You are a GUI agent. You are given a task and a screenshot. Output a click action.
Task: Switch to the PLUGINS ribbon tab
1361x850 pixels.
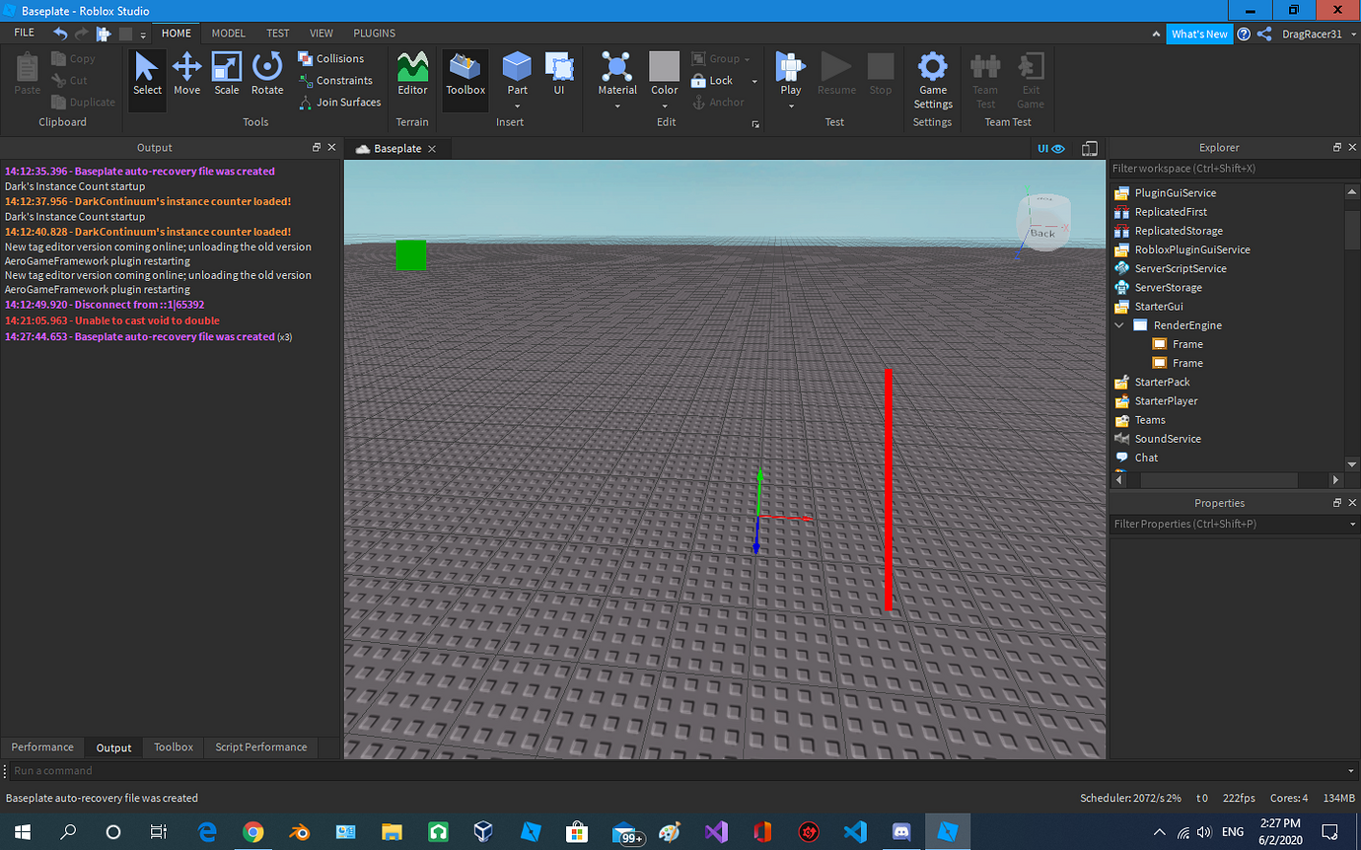pos(374,33)
